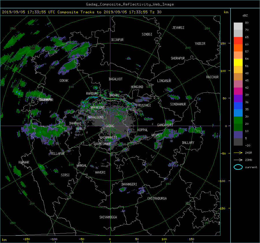Click the BADAMI city label

coord(114,95)
